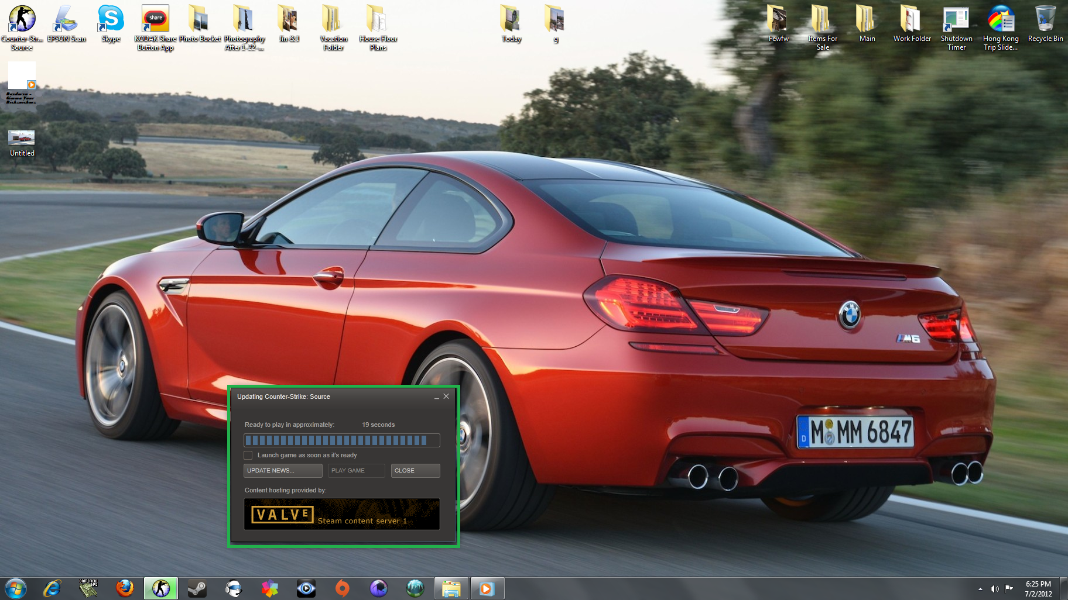Select Counter-Strike Source desktop shortcut
Screen dimensions: 1068x600
pyautogui.click(x=22, y=28)
